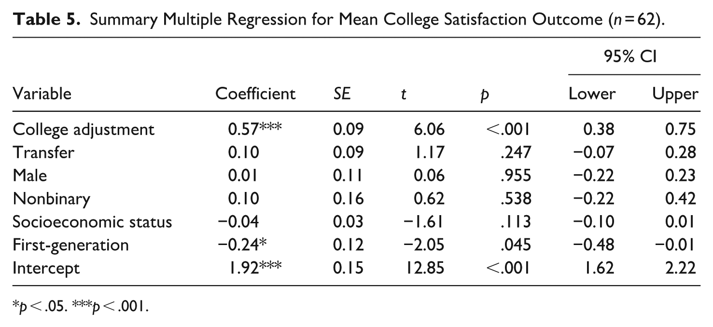Select the Lower column header
713x327 pixels.
[x=592, y=93]
